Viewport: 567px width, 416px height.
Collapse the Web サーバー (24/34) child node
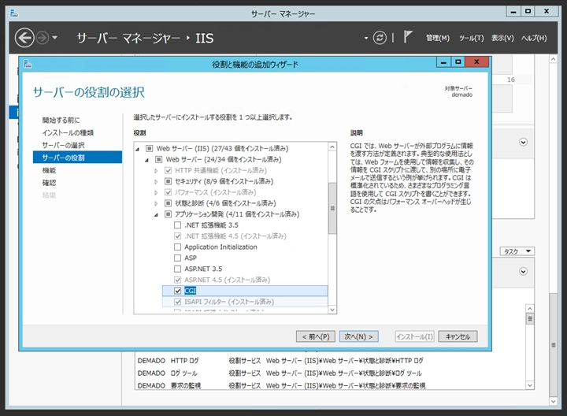pyautogui.click(x=146, y=160)
